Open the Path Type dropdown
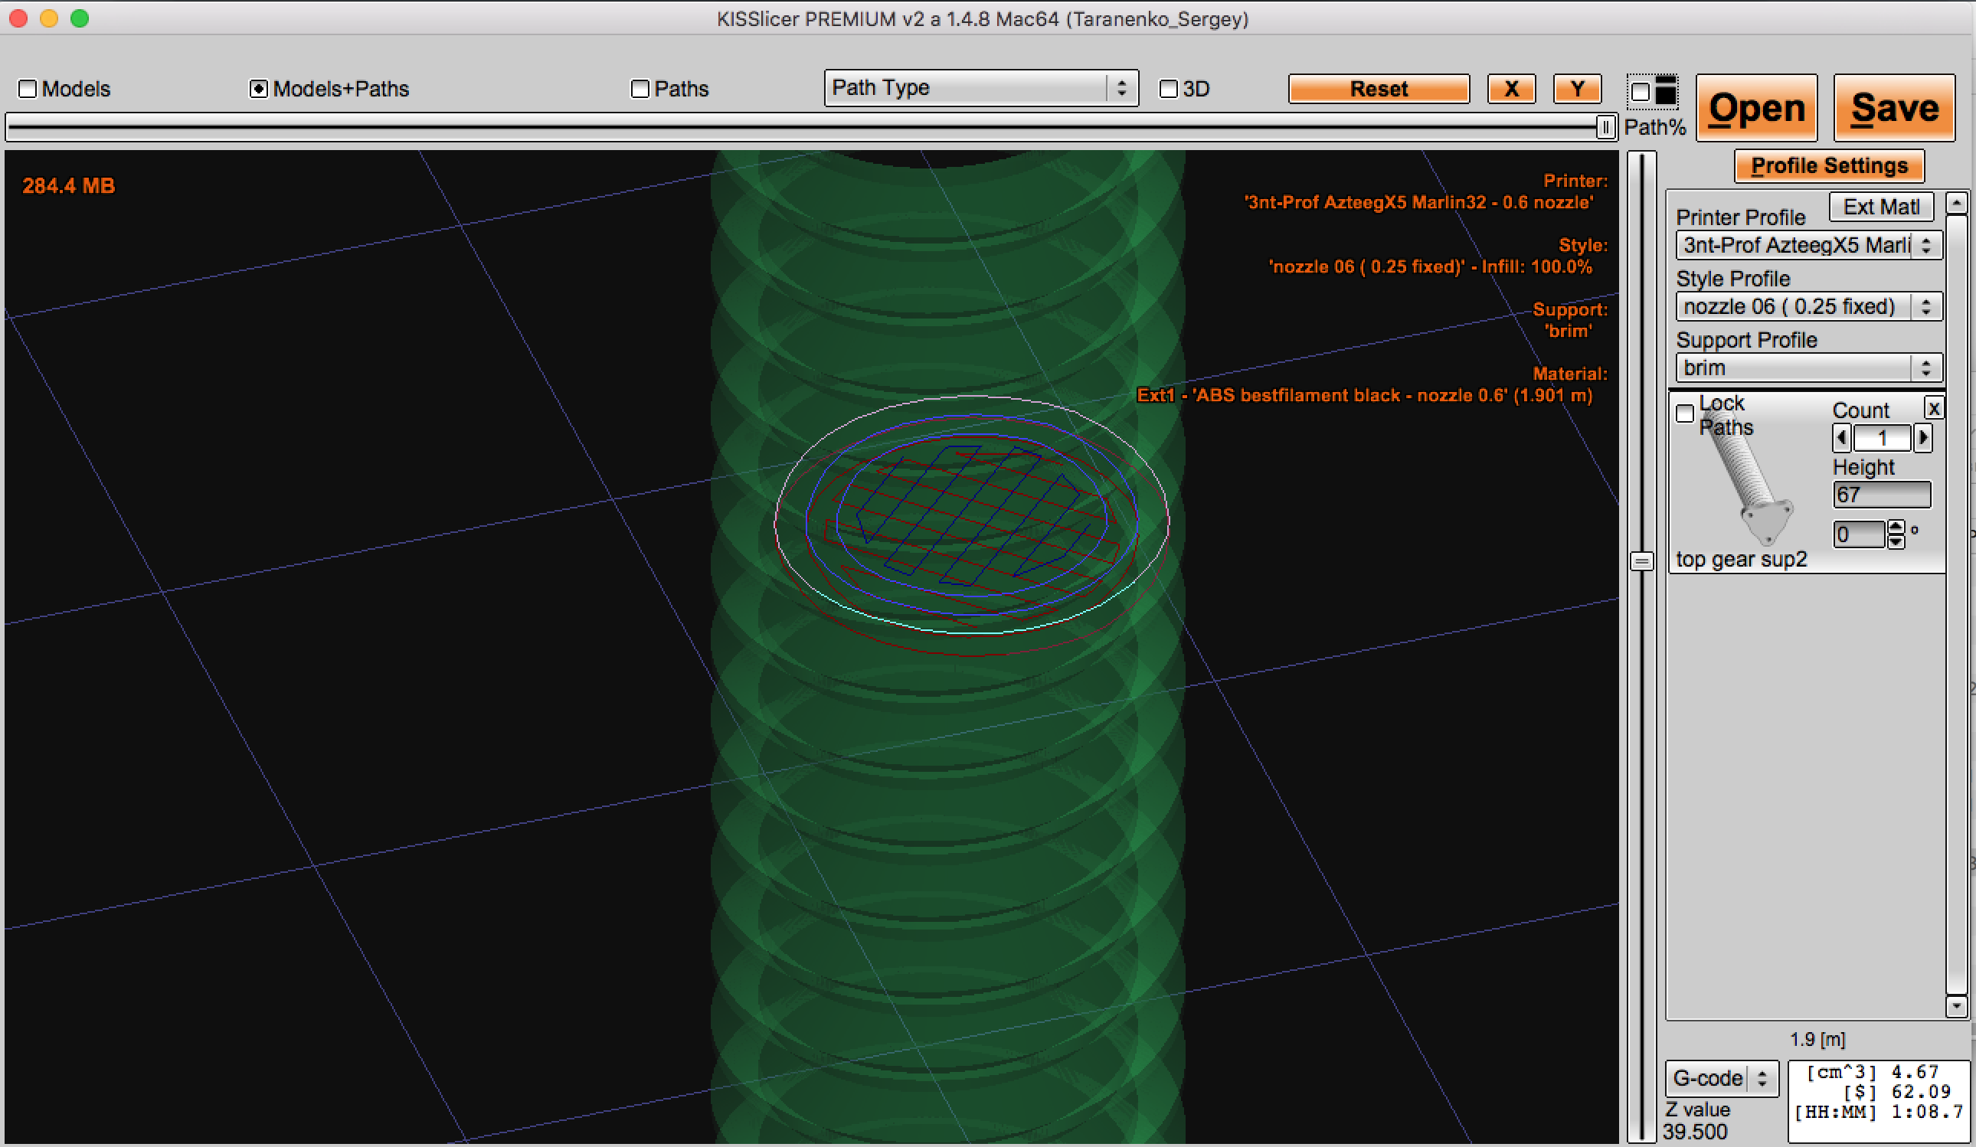Image resolution: width=1976 pixels, height=1147 pixels. (x=980, y=88)
